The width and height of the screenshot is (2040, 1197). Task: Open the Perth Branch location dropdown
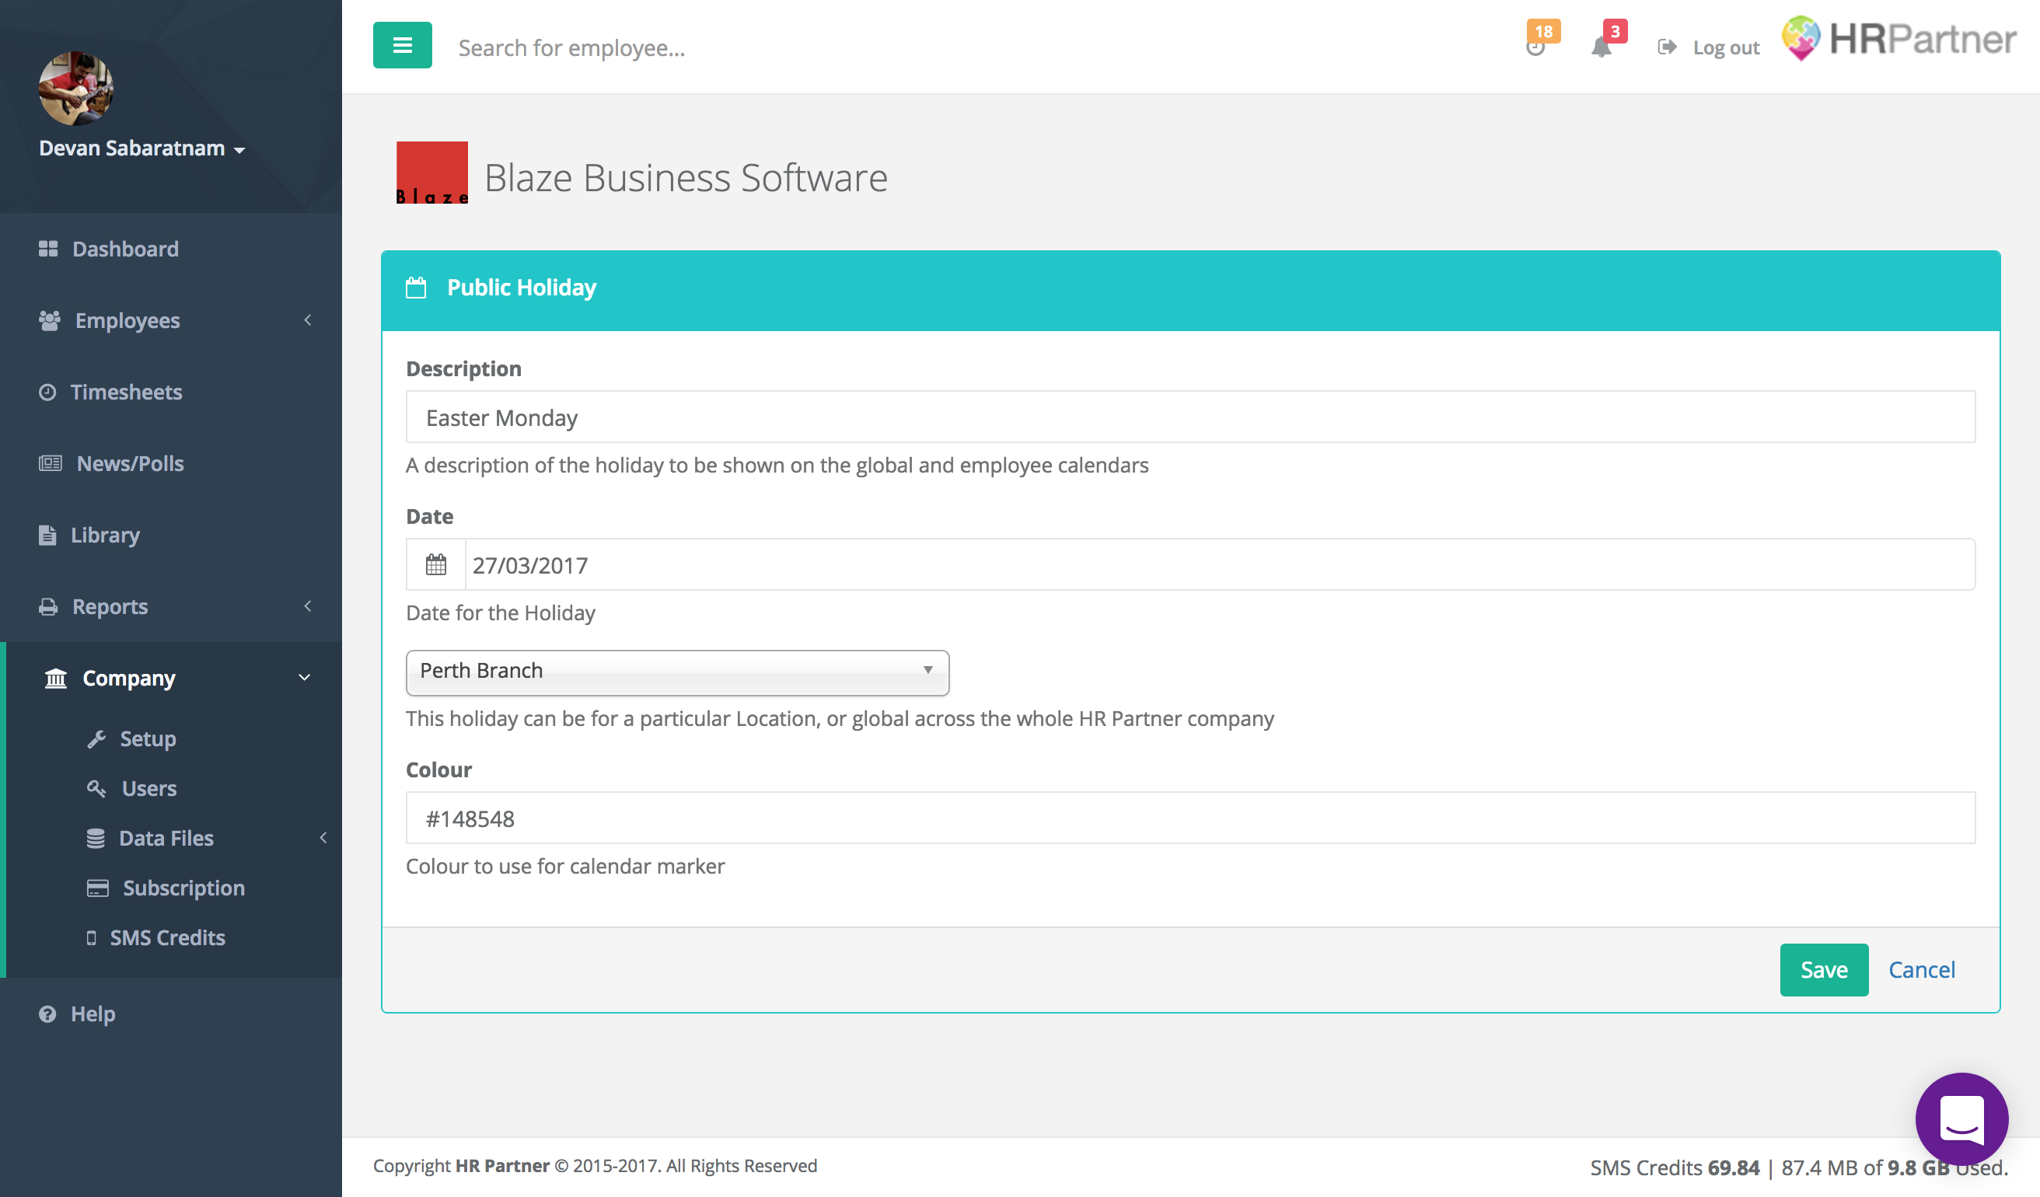pos(677,671)
